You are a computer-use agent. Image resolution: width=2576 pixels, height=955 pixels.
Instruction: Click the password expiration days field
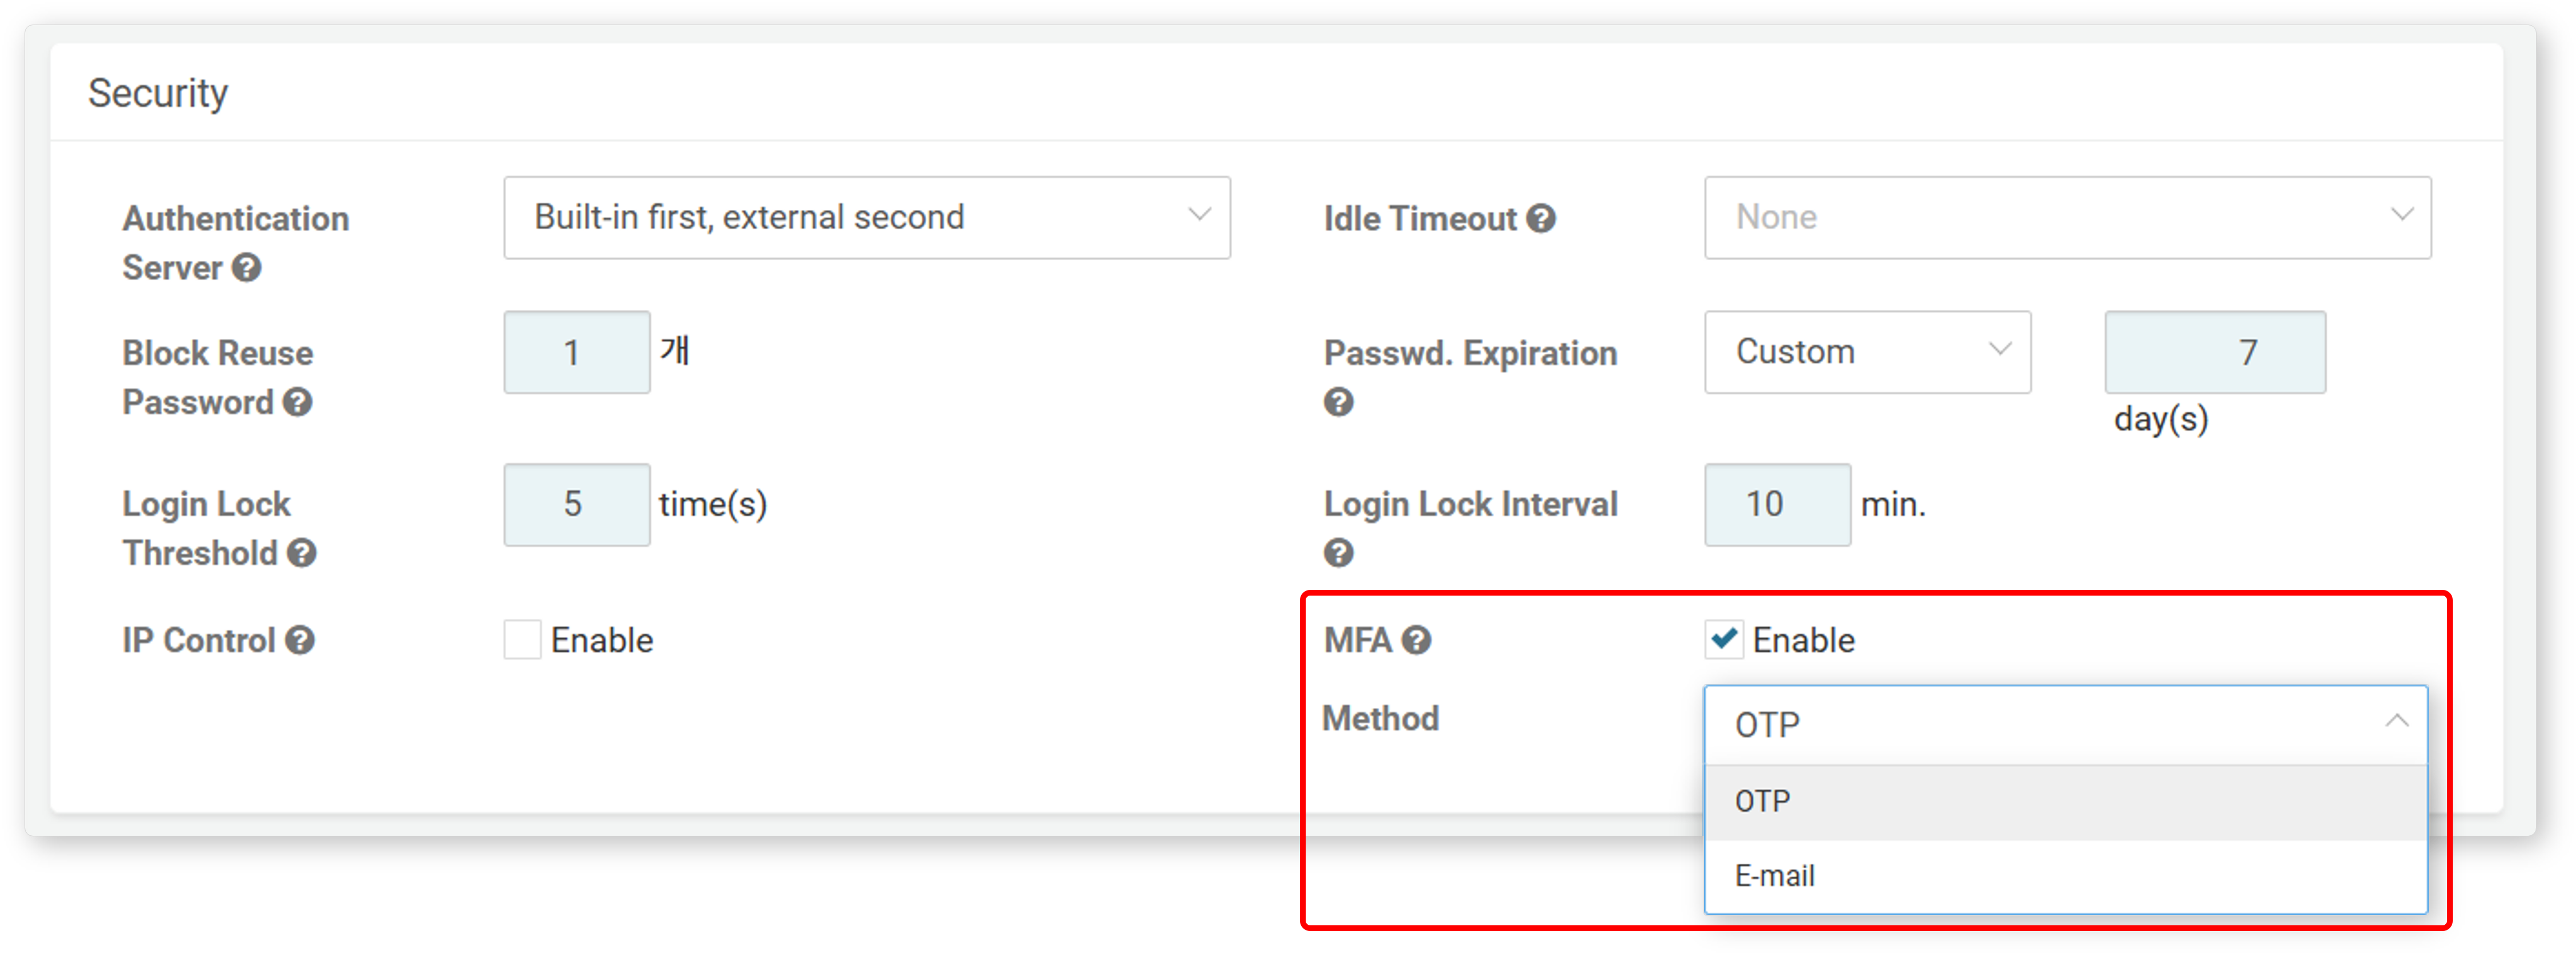pyautogui.click(x=2215, y=352)
